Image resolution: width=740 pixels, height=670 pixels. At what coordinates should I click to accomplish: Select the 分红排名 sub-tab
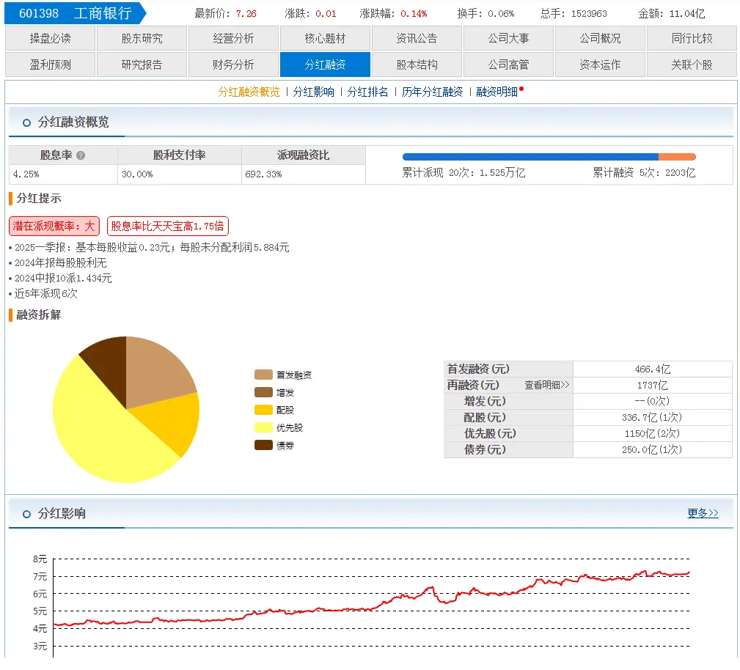coord(367,92)
